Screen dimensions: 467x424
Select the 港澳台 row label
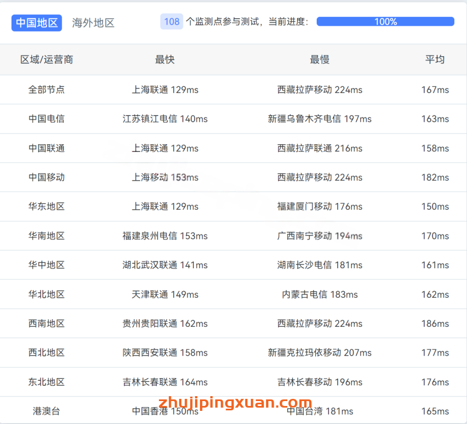click(x=46, y=411)
